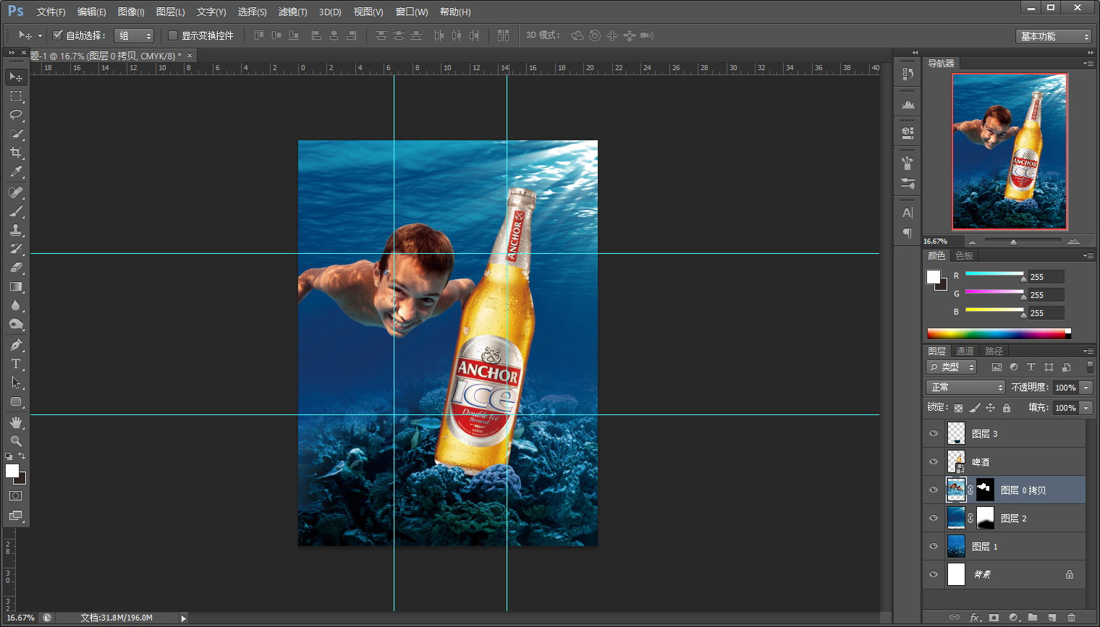This screenshot has height=627, width=1100.
Task: Select the Crop tool
Action: (16, 153)
